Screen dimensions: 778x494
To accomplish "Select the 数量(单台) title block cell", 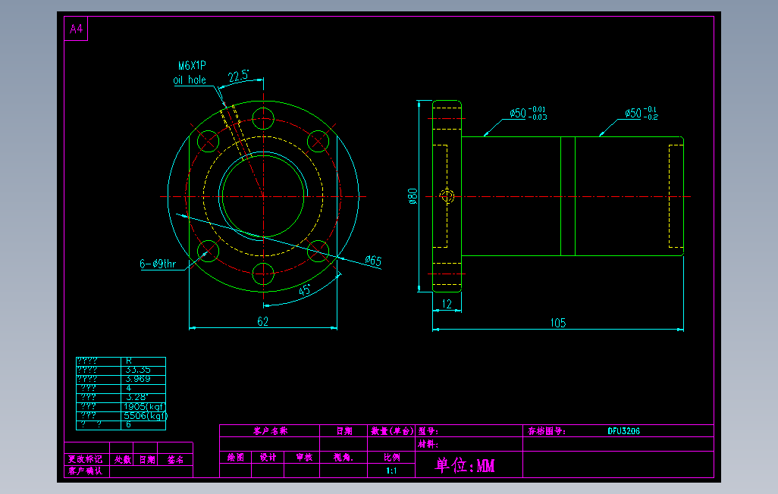I will coord(392,431).
